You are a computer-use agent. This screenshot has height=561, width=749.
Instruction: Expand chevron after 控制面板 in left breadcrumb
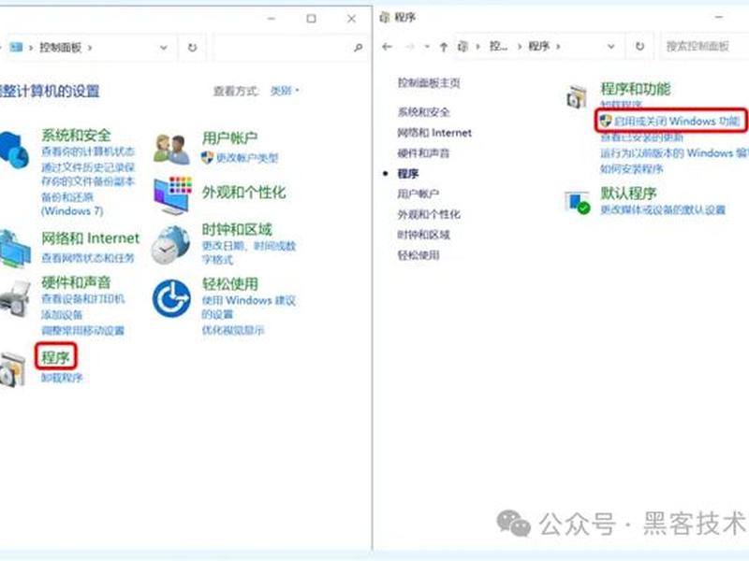coord(90,48)
